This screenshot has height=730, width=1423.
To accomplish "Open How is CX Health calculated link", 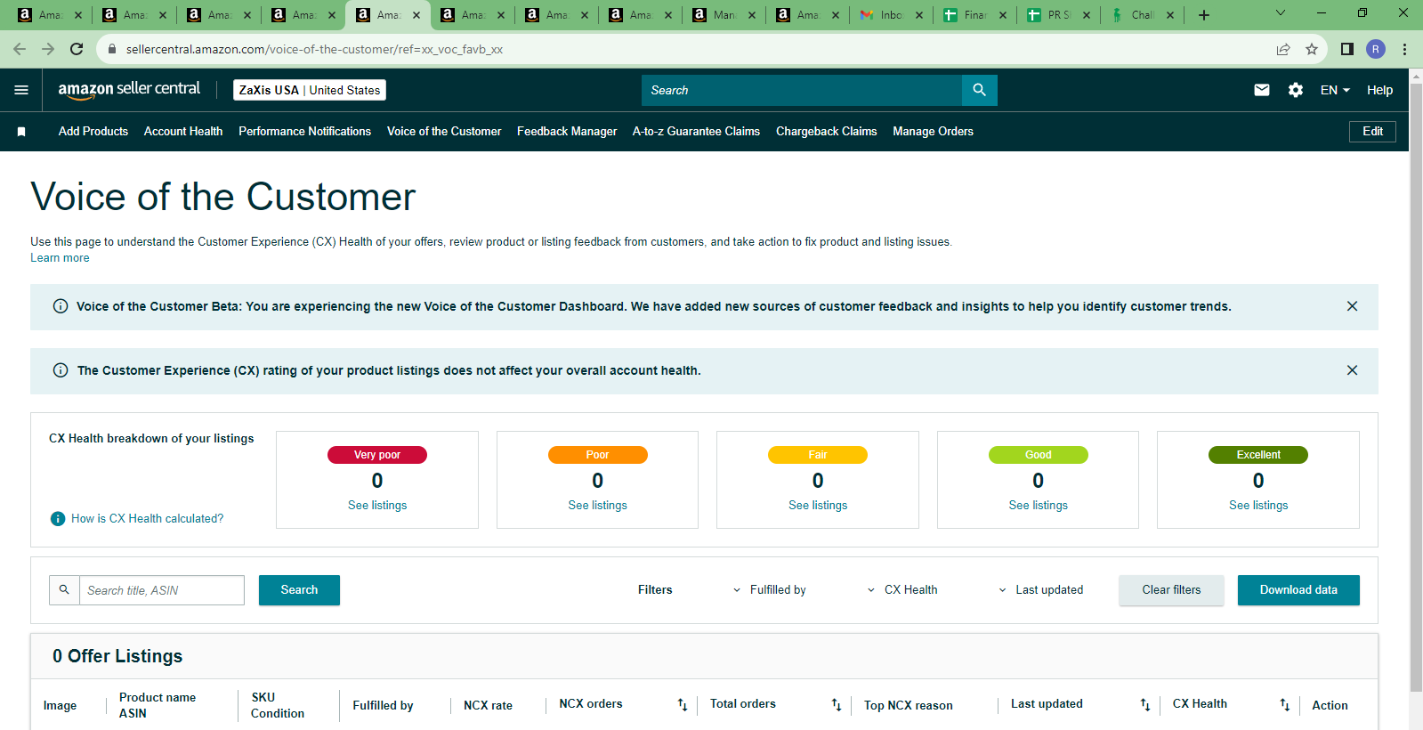I will click(148, 519).
